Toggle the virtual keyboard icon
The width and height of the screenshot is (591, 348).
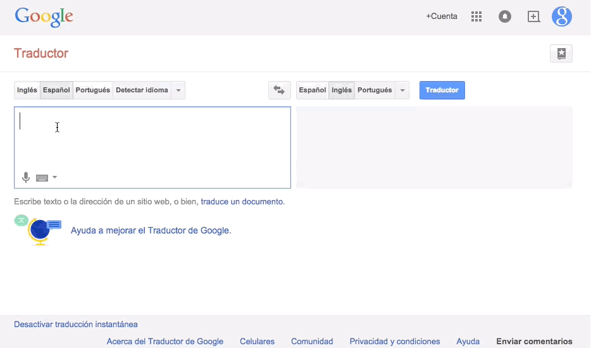(42, 178)
